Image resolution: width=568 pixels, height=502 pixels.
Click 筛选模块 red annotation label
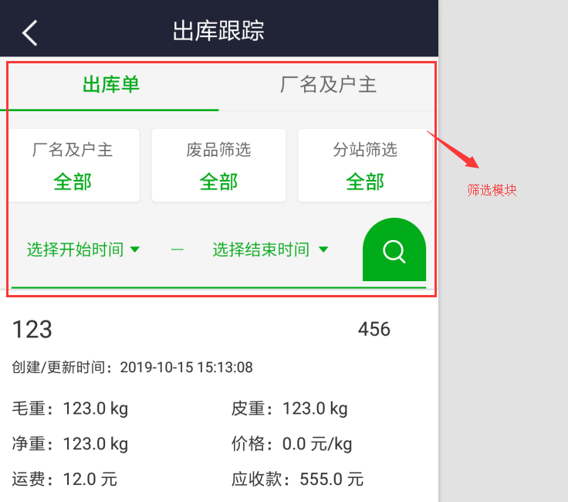pos(492,190)
